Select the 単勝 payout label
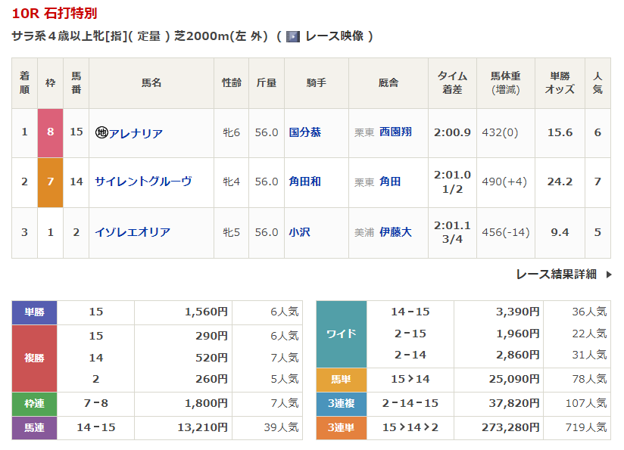624x450 pixels. pyautogui.click(x=34, y=312)
